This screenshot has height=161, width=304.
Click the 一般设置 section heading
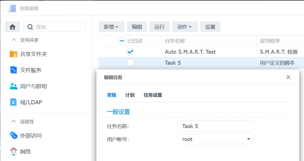tap(118, 112)
